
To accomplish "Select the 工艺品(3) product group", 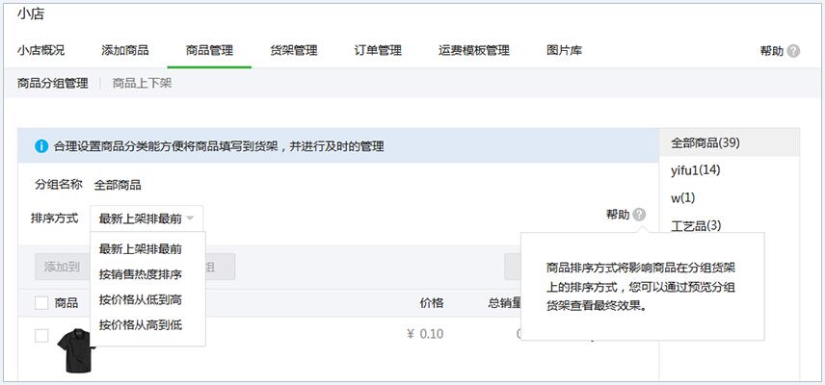I will (x=696, y=225).
